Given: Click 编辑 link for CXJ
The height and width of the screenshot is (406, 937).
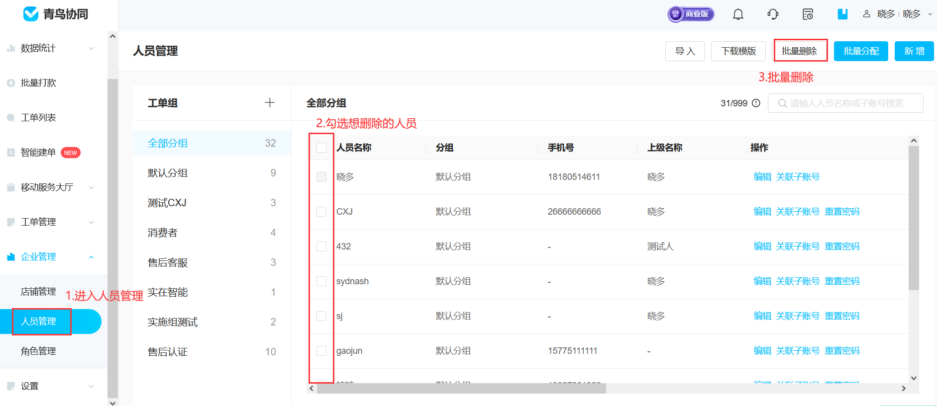Looking at the screenshot, I should (762, 212).
